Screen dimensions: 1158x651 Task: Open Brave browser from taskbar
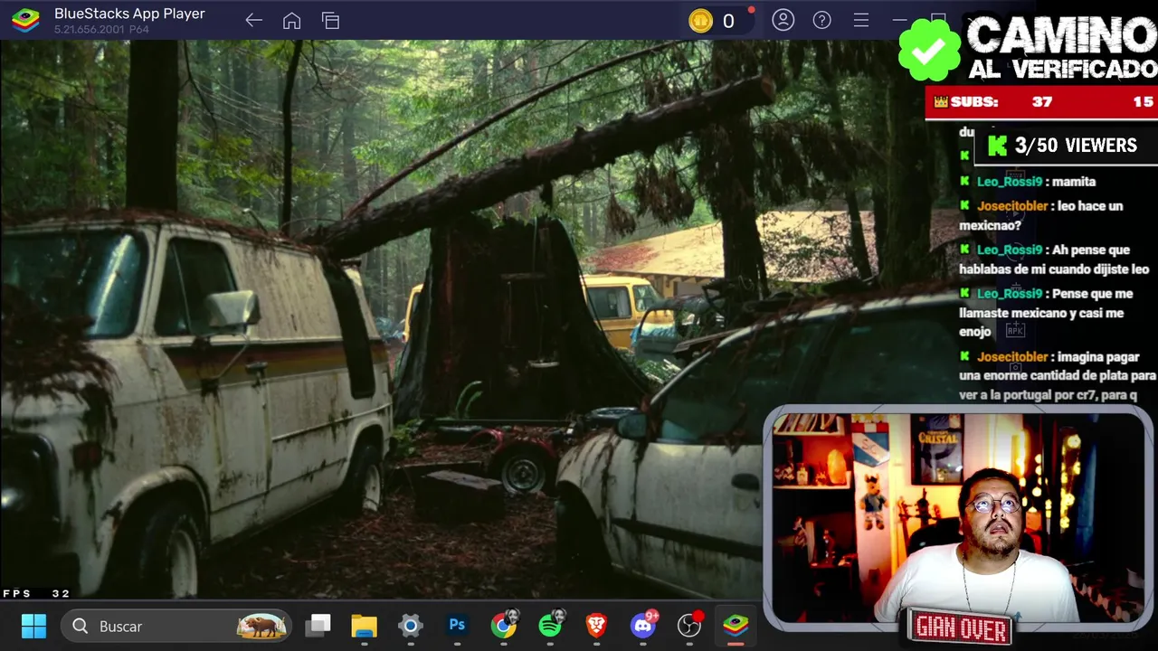pos(596,626)
